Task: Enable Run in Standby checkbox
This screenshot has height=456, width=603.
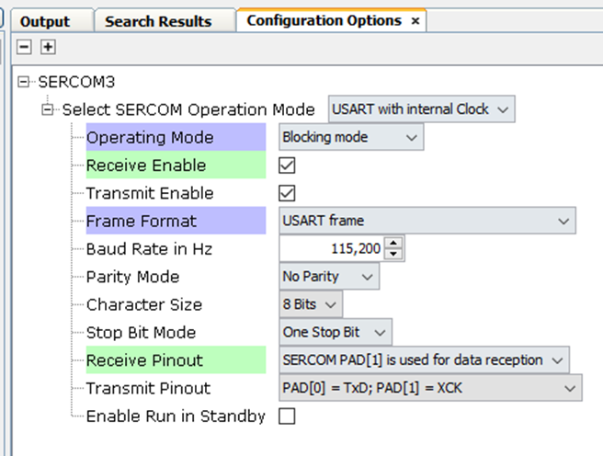Action: [287, 416]
